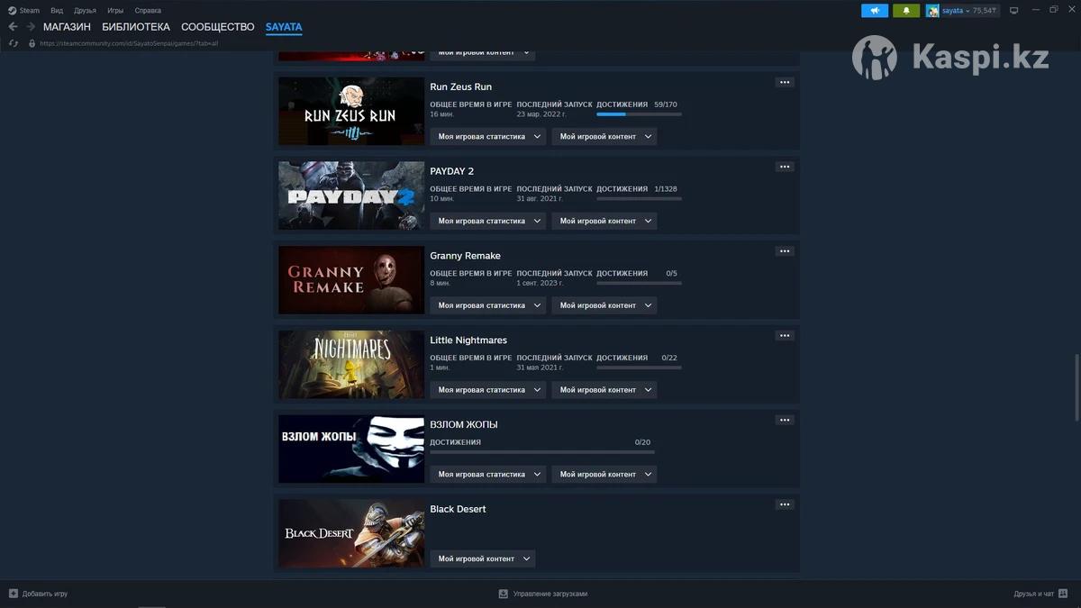Expand Мой игровой контент for PAYDAY 2
The height and width of the screenshot is (608, 1081).
[x=604, y=221]
